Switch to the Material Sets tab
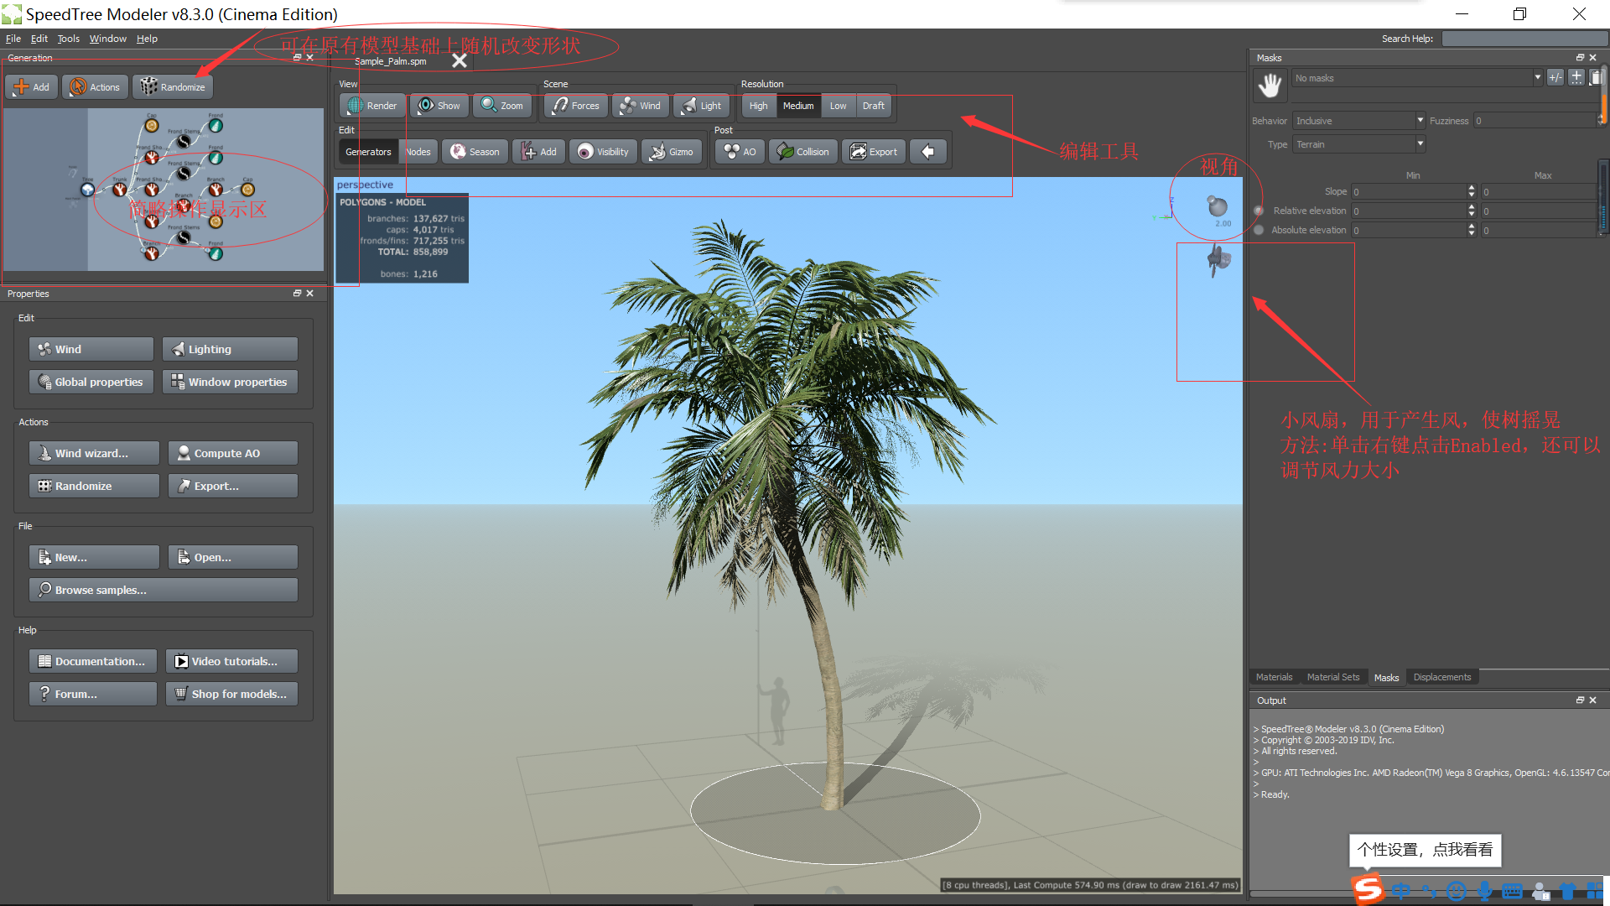Viewport: 1610px width, 906px height. tap(1333, 677)
